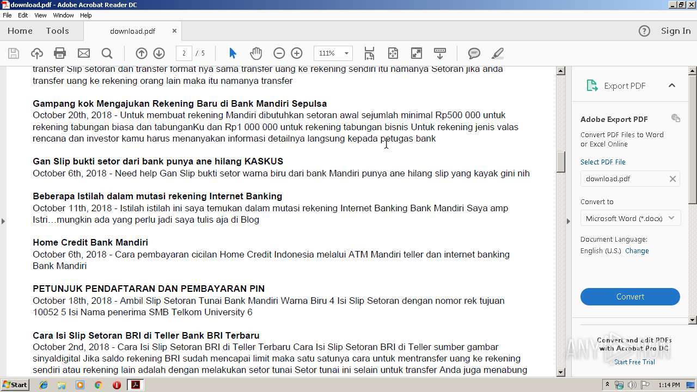Open the Window menu

[x=63, y=15]
